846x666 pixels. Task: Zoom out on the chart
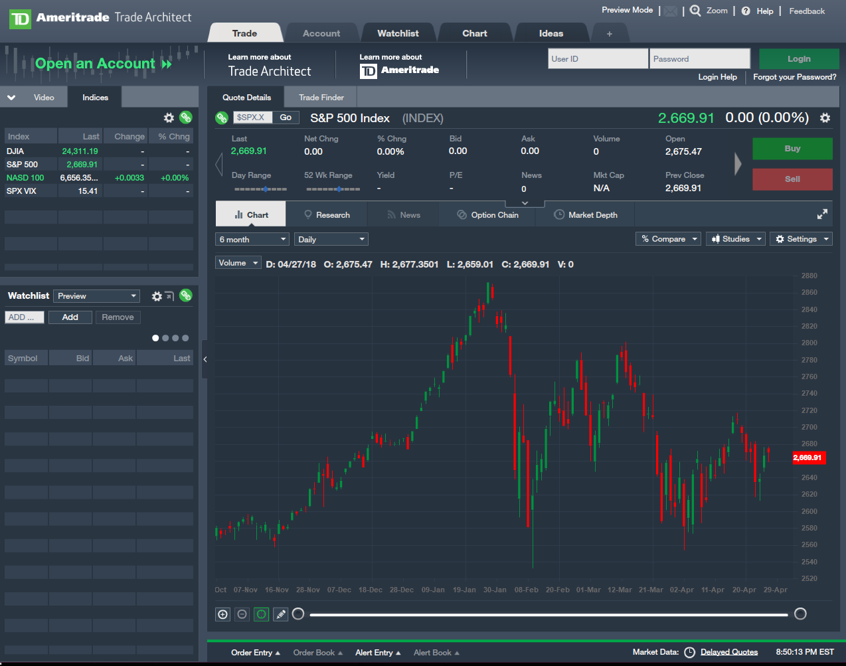(x=242, y=614)
